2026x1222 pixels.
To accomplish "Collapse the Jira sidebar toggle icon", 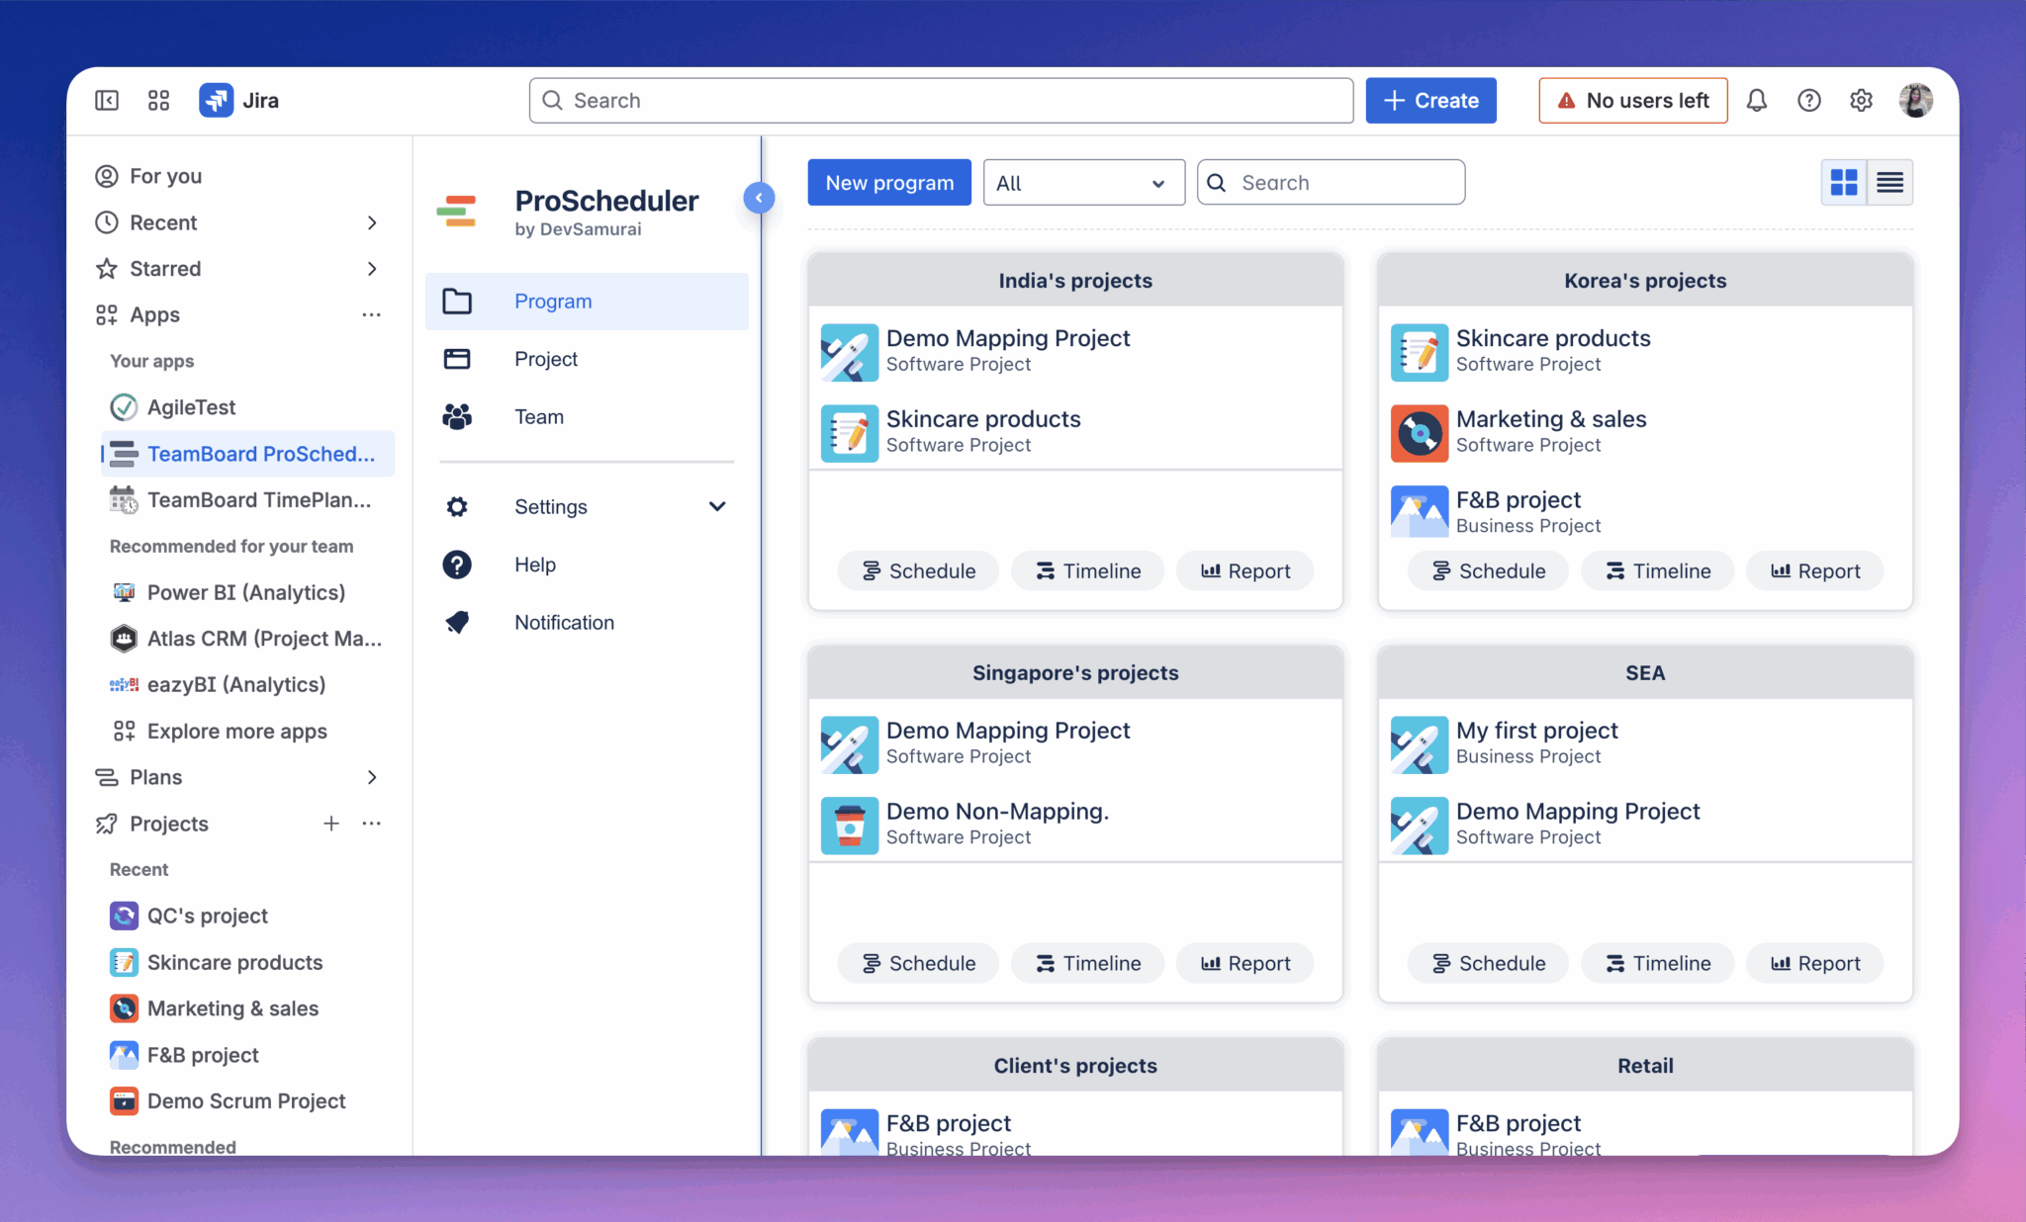I will 107,100.
